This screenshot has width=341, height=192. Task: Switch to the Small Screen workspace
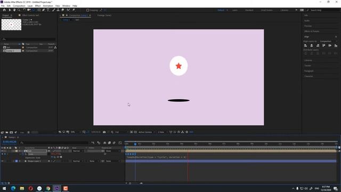(266, 10)
